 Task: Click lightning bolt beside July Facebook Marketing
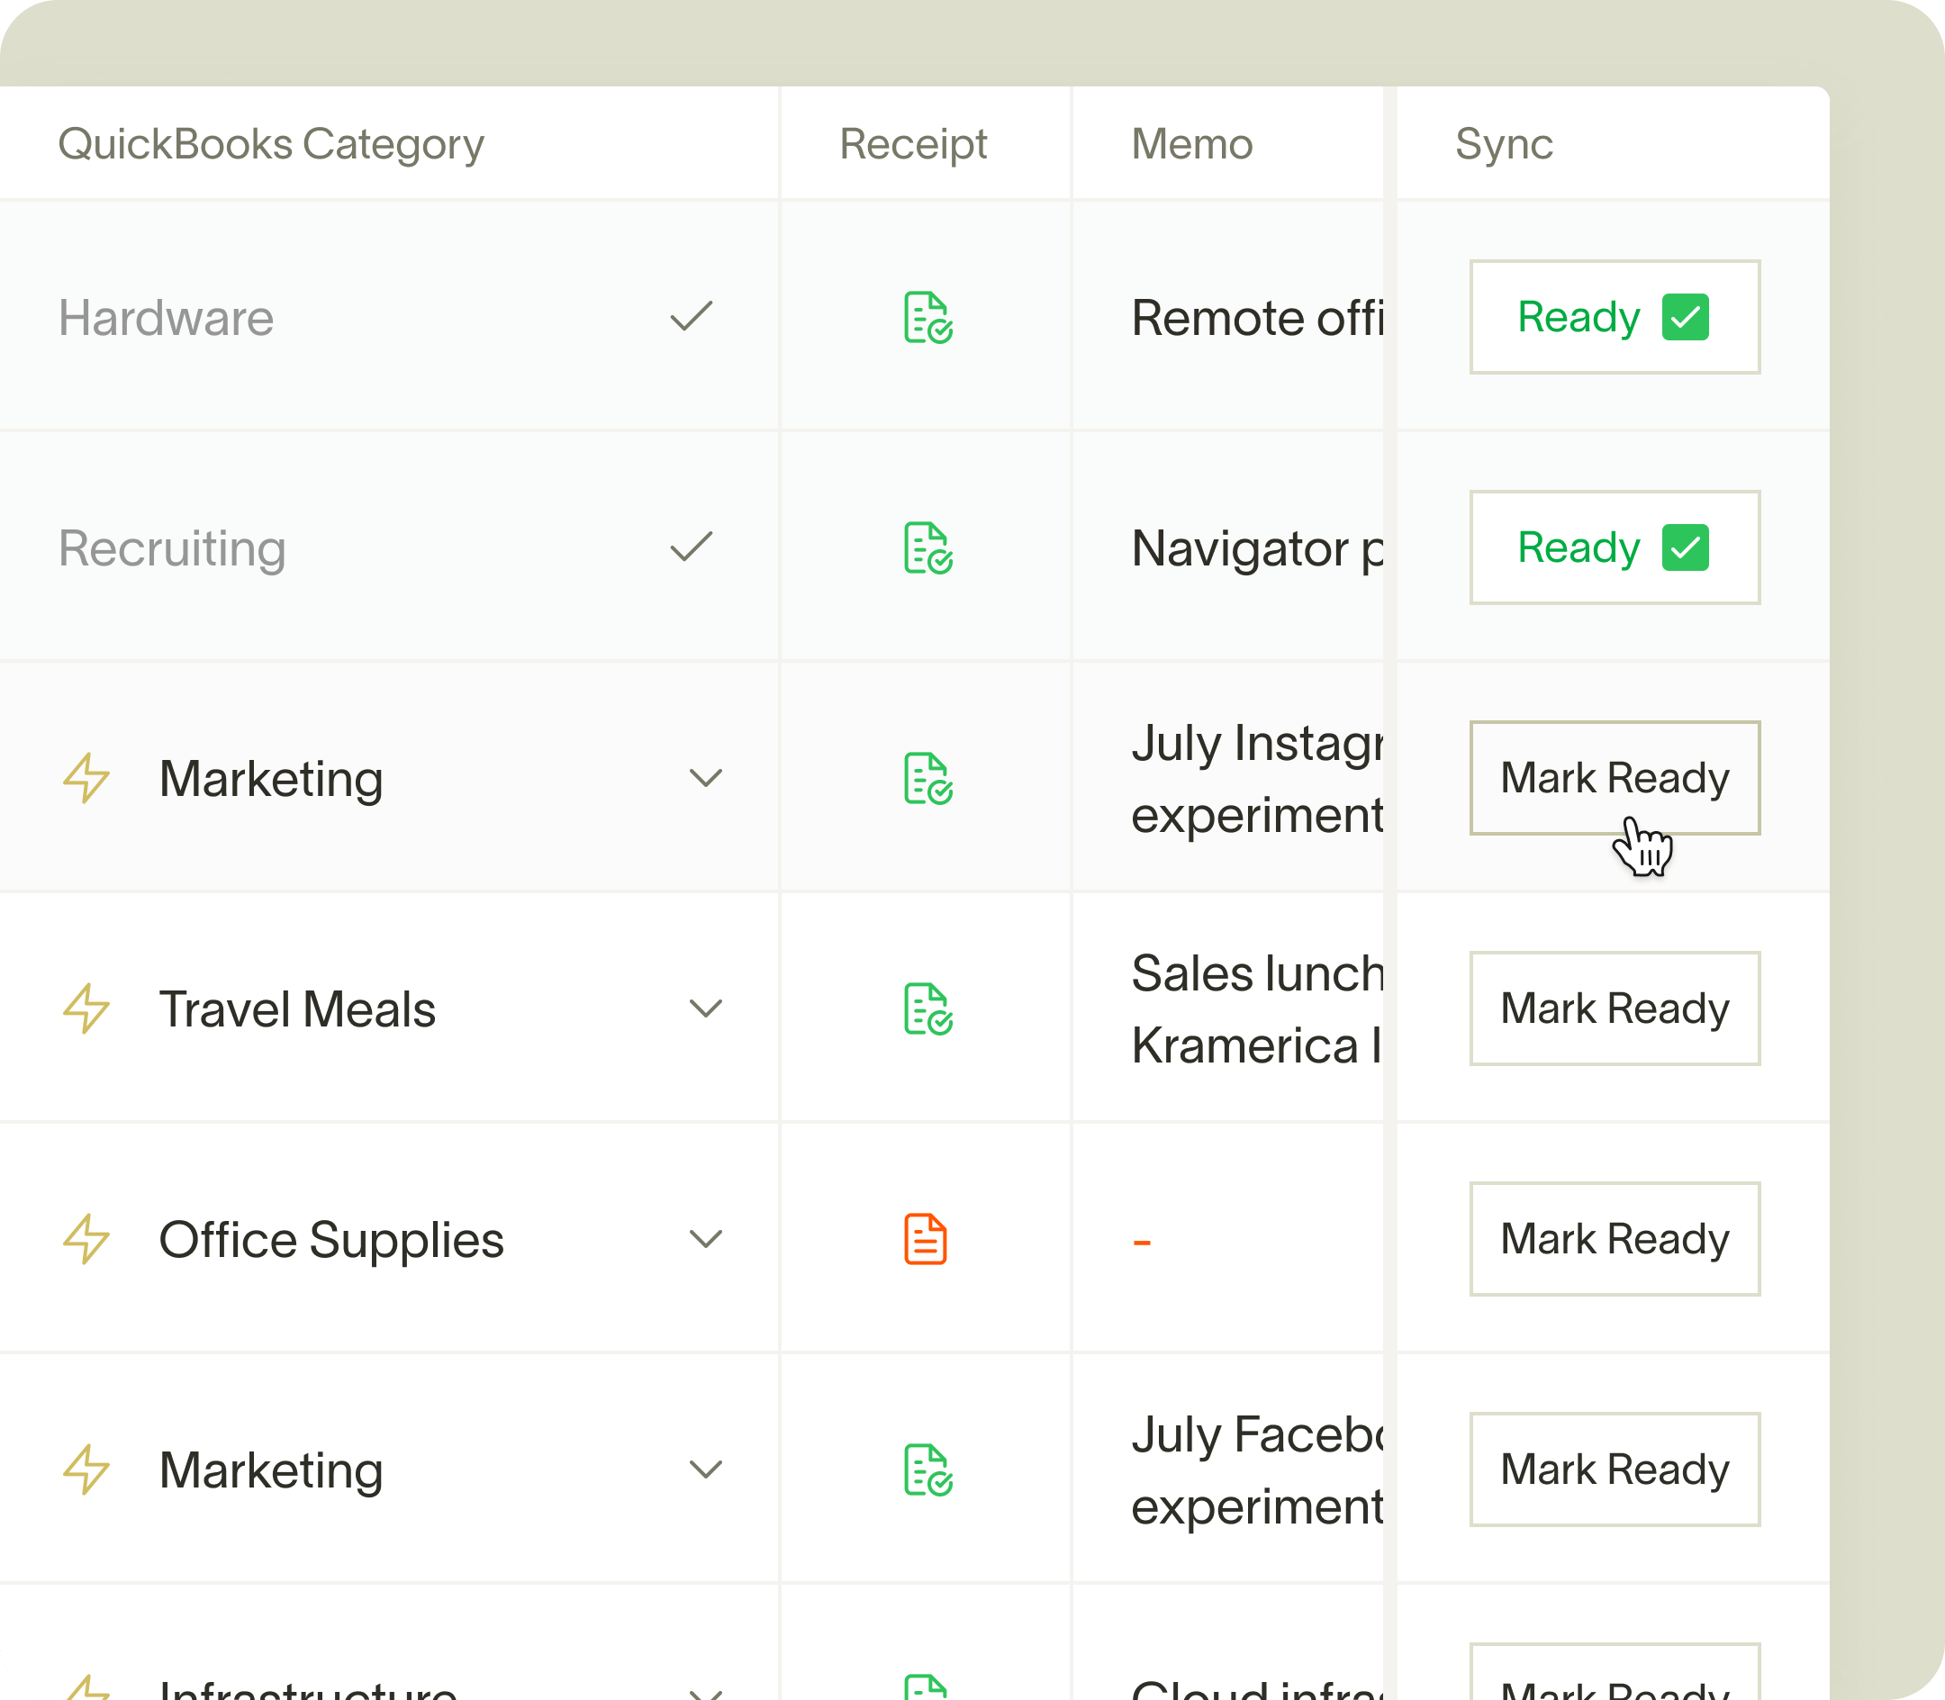86,1469
